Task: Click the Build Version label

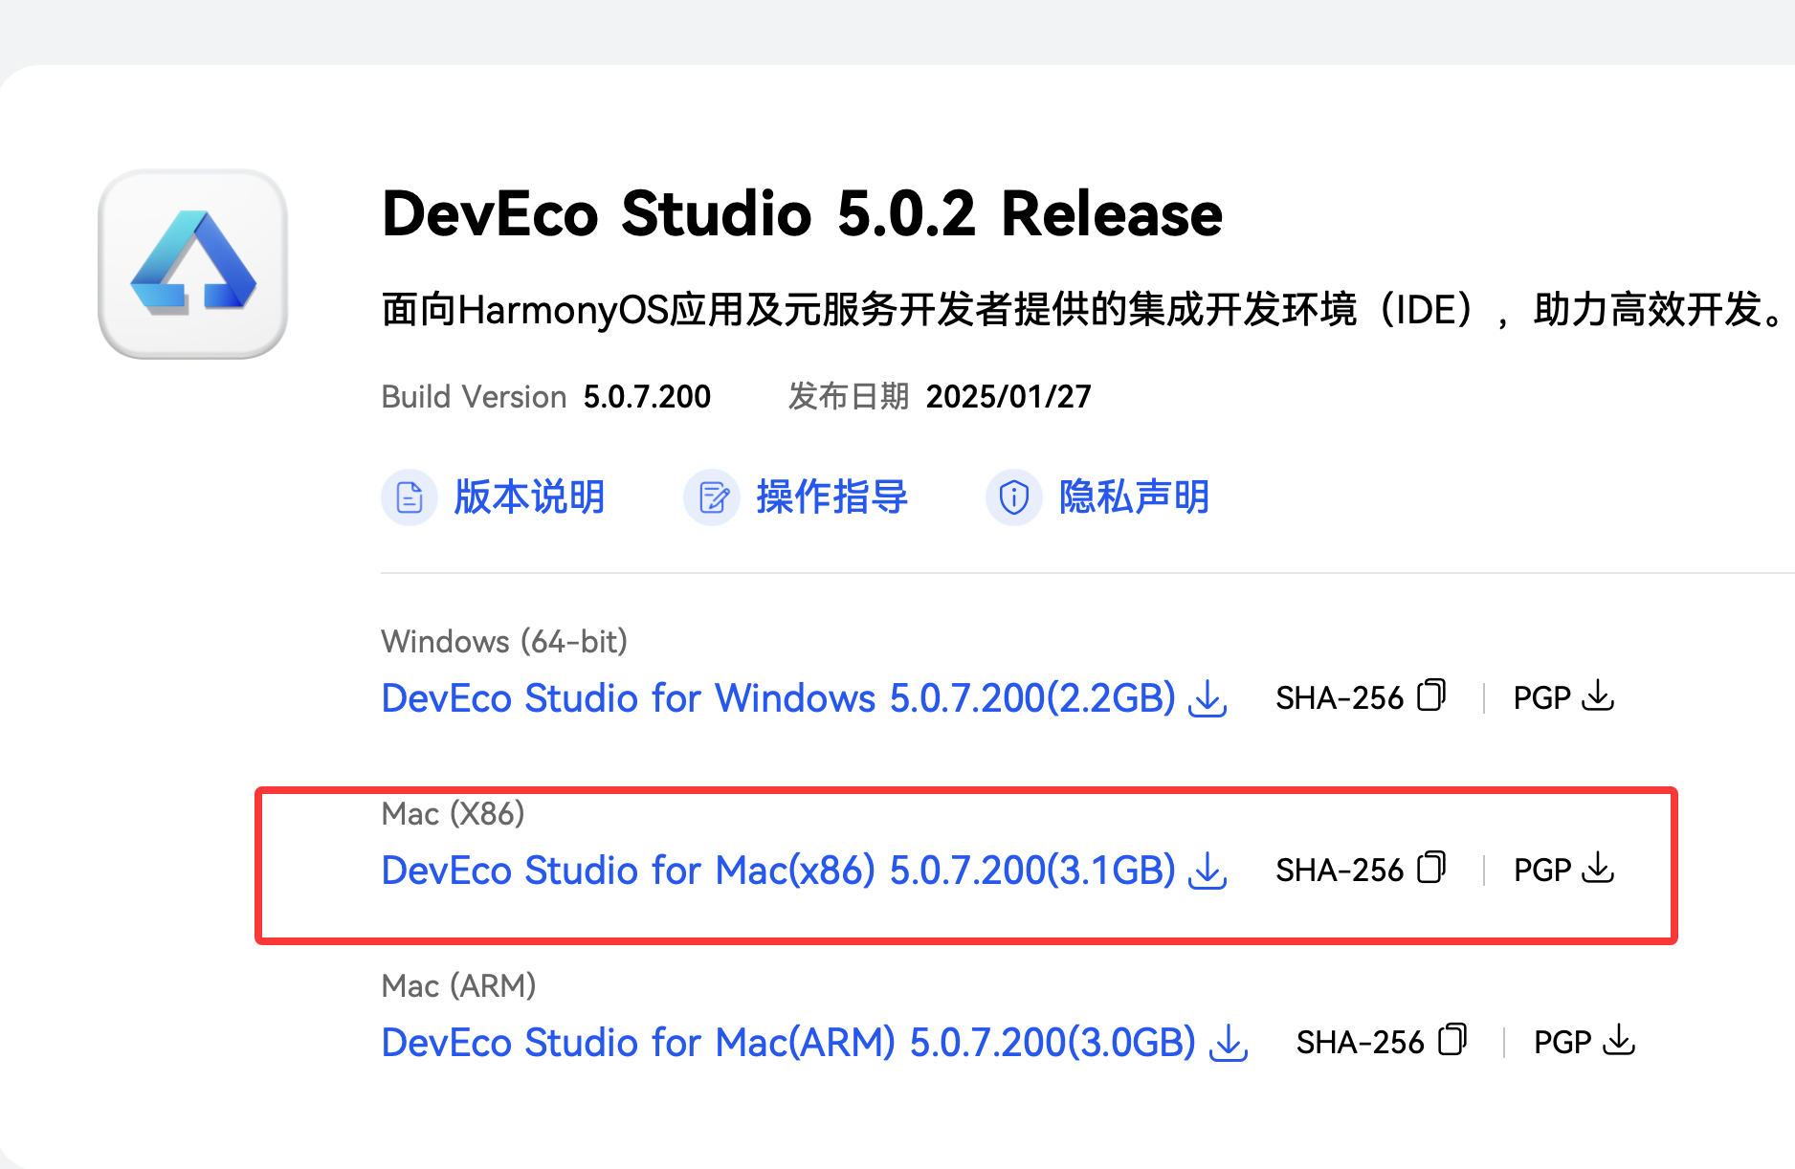Action: (x=475, y=397)
